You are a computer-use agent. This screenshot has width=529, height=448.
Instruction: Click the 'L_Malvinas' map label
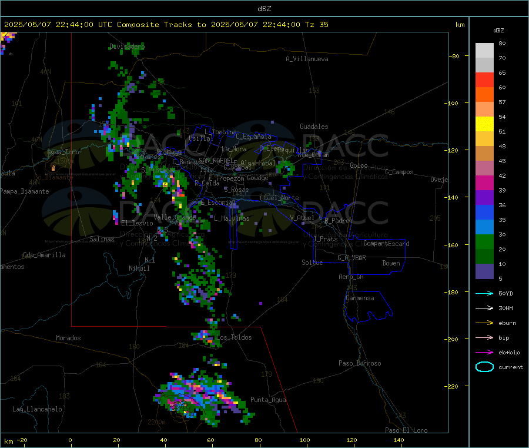(232, 218)
